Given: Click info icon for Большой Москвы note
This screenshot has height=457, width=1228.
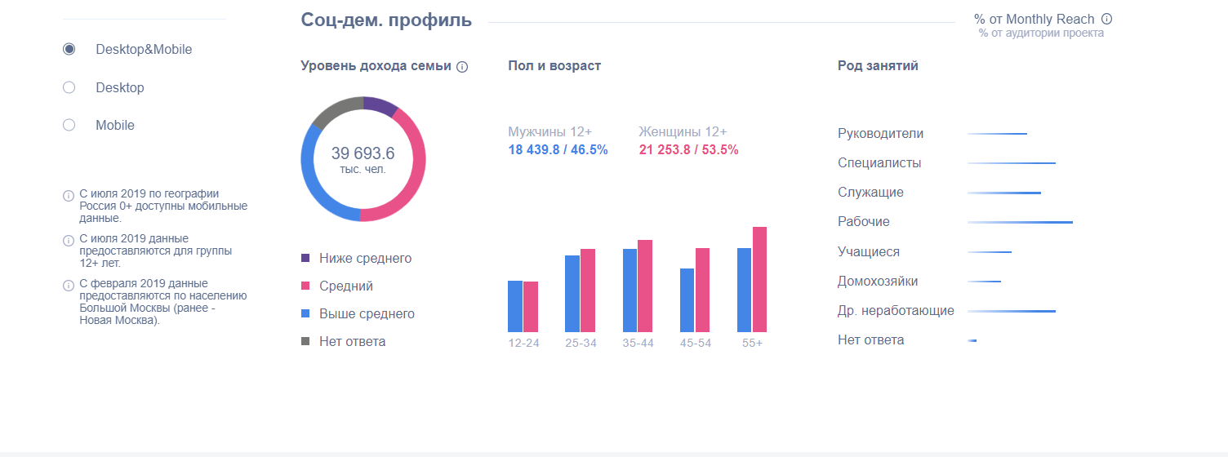Looking at the screenshot, I should pos(69,286).
